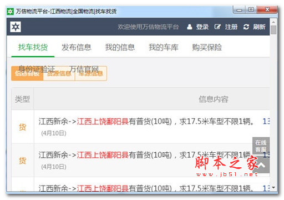Image resolution: width=284 pixels, height=200 pixels.
Task: Open the 登录 login link
Action: (202, 27)
